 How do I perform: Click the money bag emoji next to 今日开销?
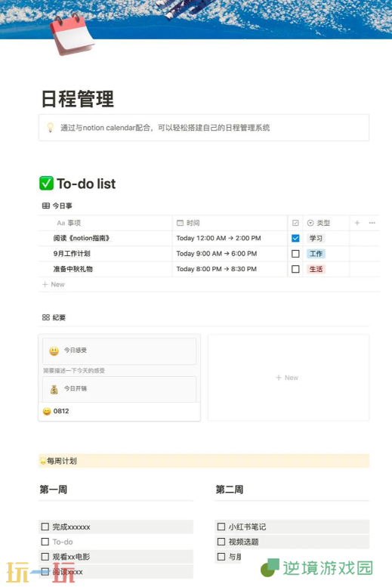coord(54,389)
